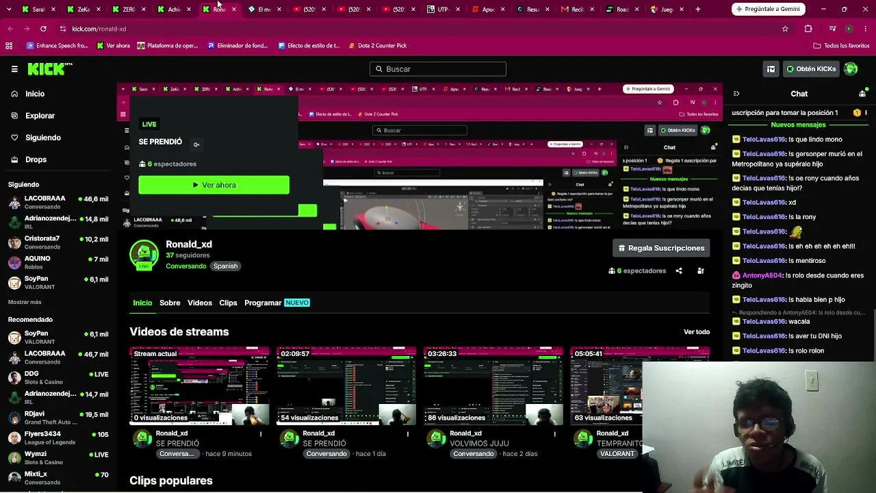Close the active Ronald_xd browser tab
The image size is (876, 493).
[x=234, y=10]
